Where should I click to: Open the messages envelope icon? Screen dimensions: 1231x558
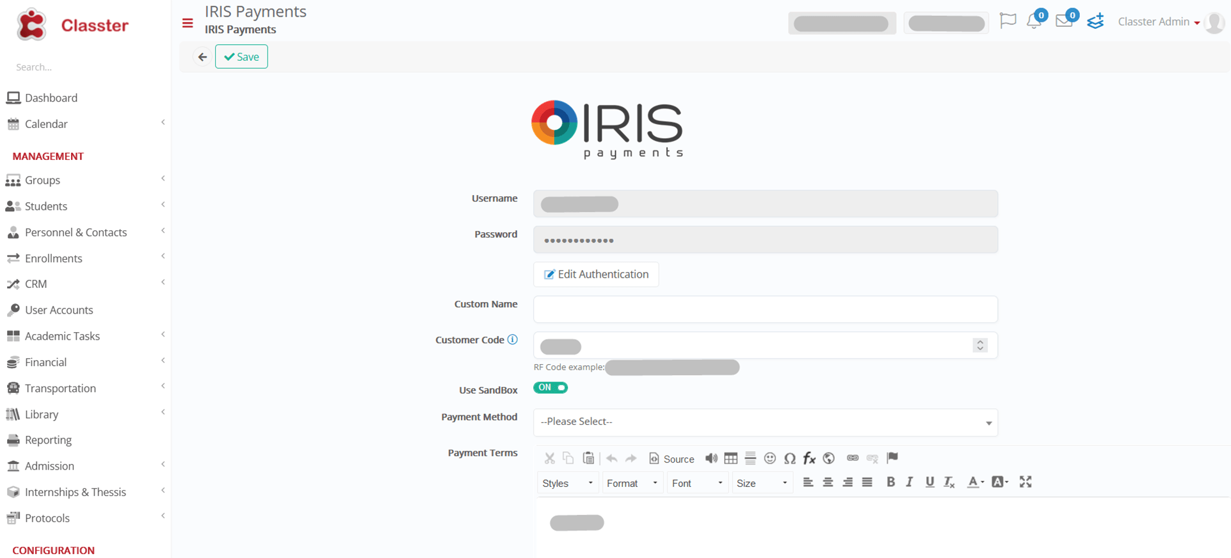[x=1064, y=21]
